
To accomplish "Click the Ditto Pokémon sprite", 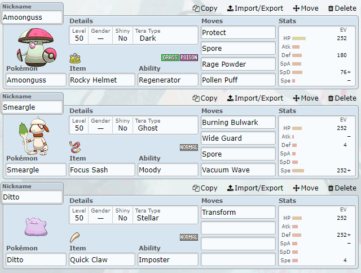I will pos(36,227).
